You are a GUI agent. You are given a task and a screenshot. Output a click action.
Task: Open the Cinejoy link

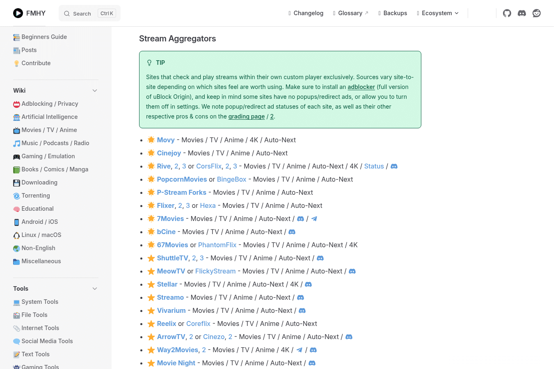pos(169,153)
